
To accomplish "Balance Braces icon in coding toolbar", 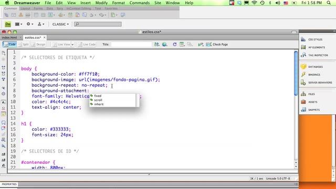I will (x=4, y=93).
